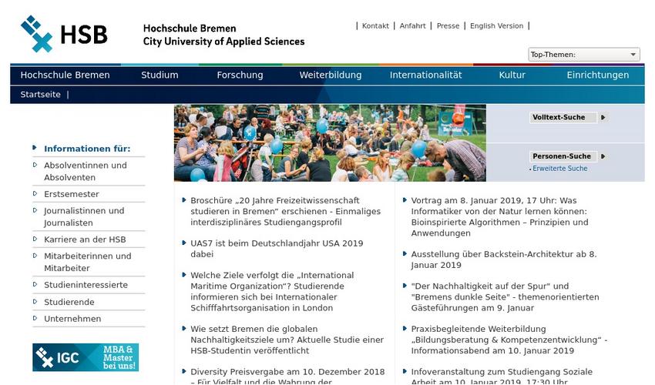Screen dimensions: 655x385
Task: Click arrow icon beside Unternehmen
Action: (x=35, y=318)
